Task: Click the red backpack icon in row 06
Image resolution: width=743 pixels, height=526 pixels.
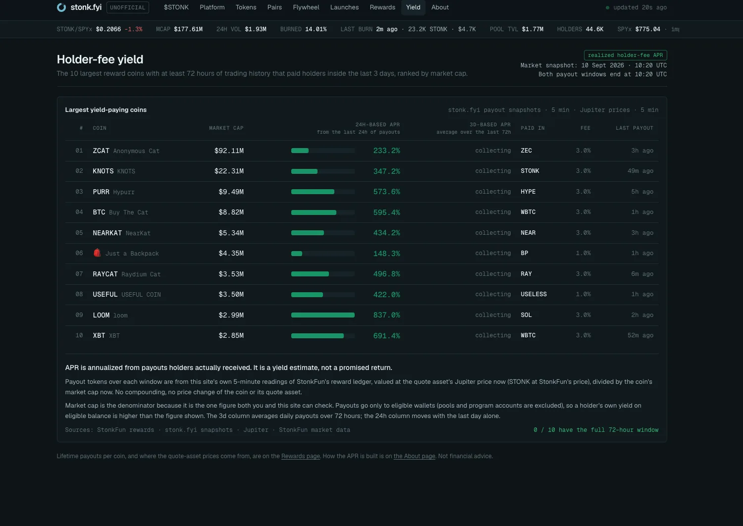Action: 97,253
